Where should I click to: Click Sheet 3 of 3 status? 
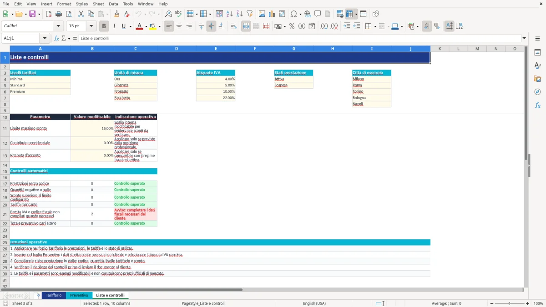click(22, 303)
